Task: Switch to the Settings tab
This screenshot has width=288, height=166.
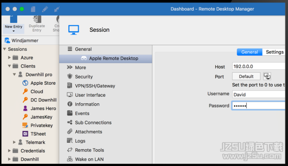Action: point(275,52)
